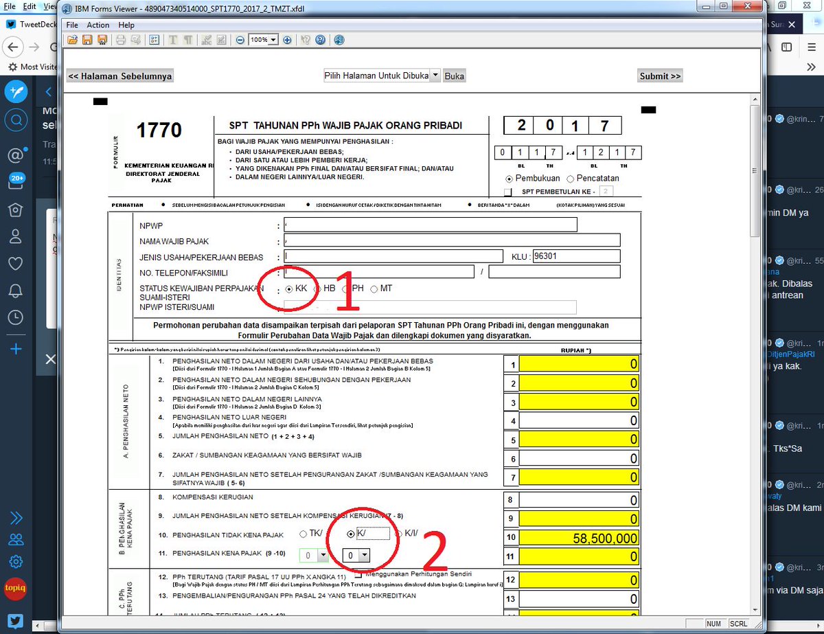Click the << Halaman Sebelumnya button
This screenshot has width=824, height=634.
pos(120,76)
